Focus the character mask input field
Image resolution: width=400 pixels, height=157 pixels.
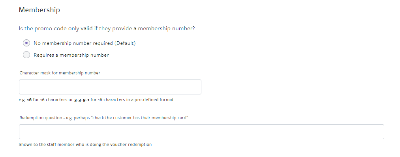click(x=110, y=87)
